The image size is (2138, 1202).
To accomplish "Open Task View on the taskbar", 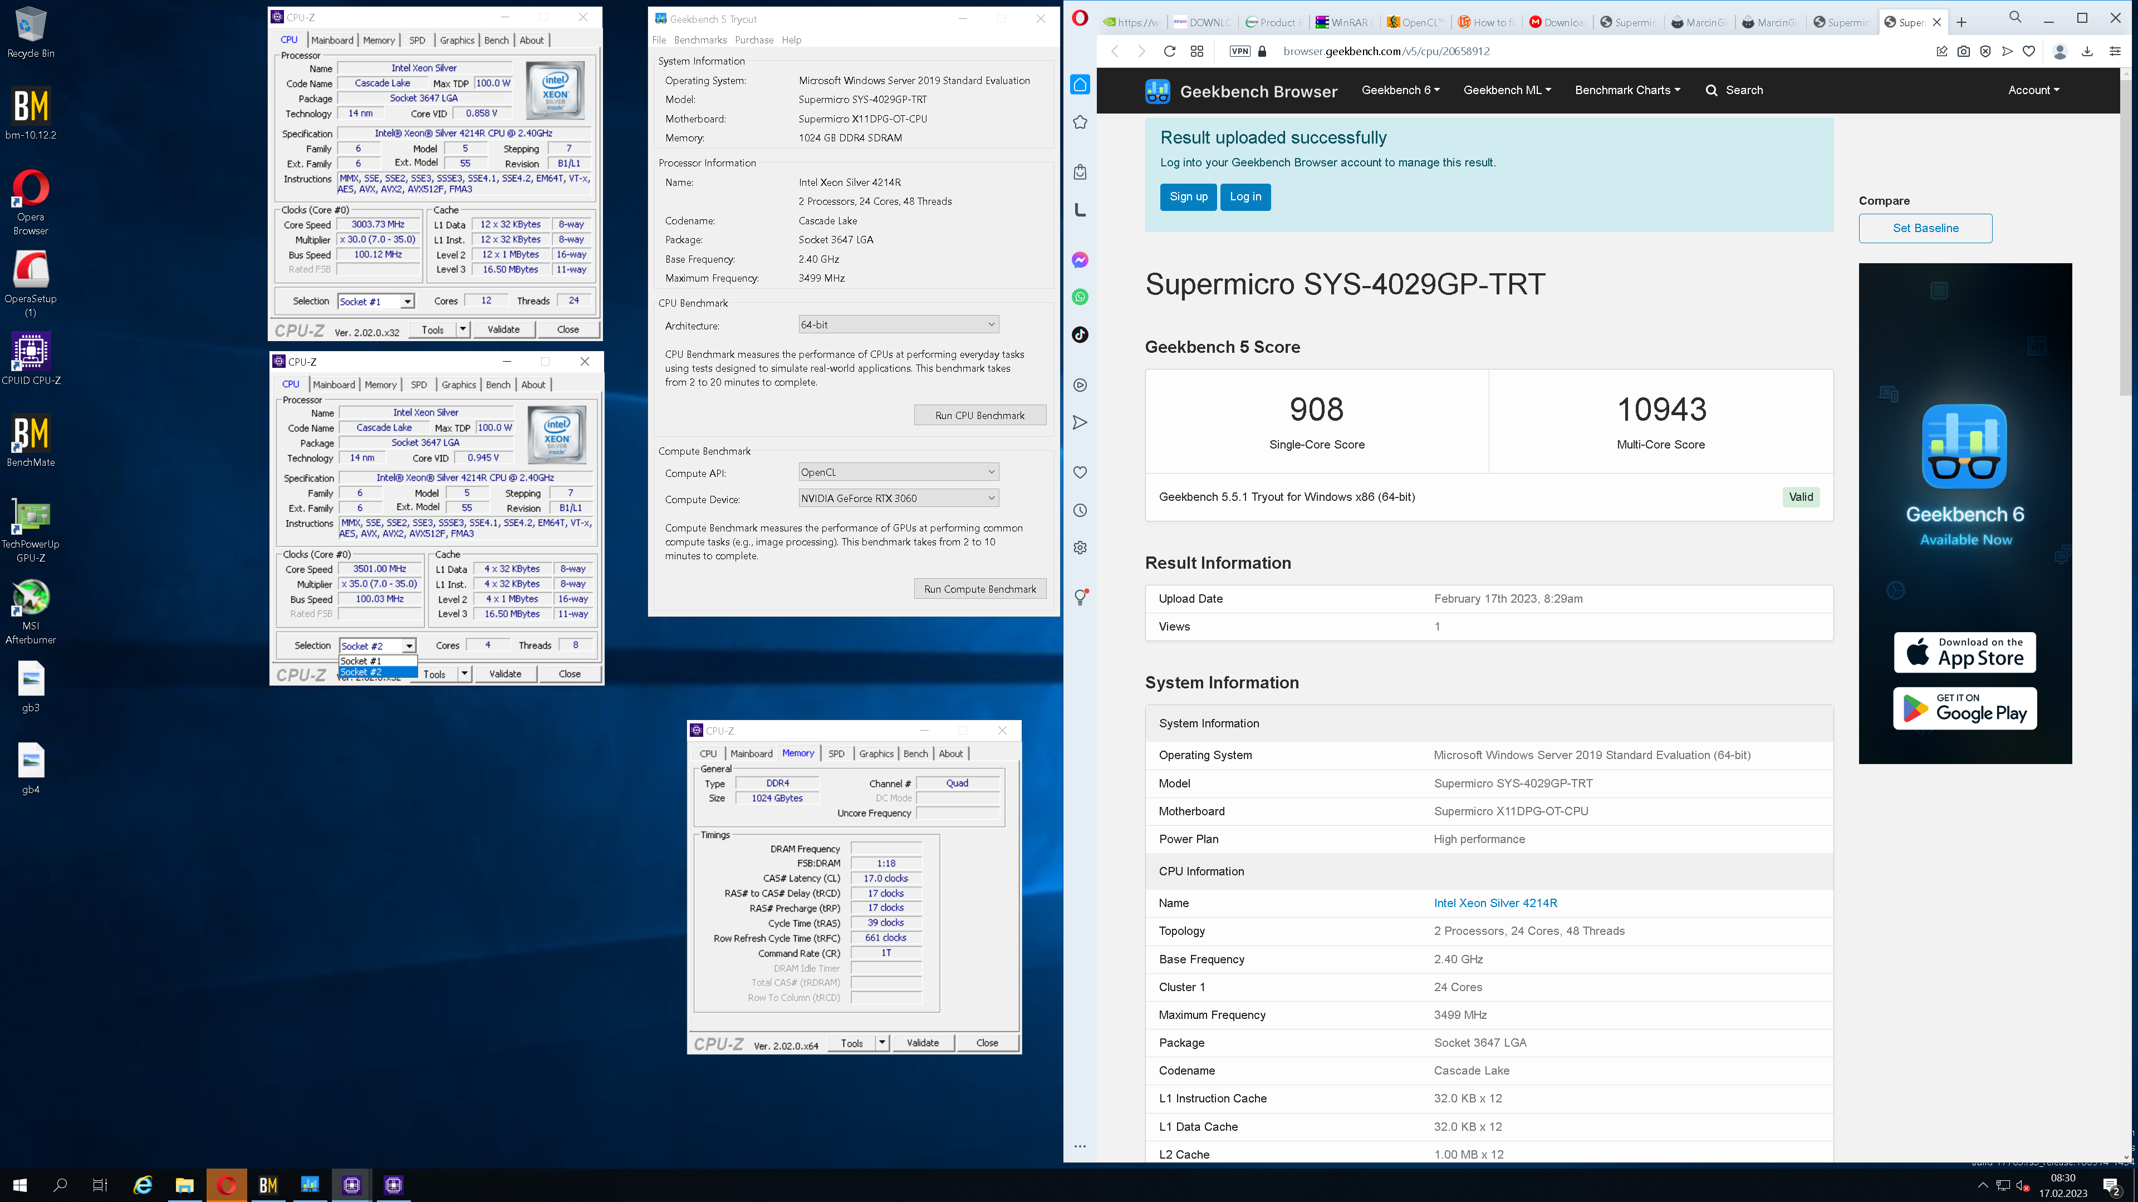I will pyautogui.click(x=100, y=1185).
